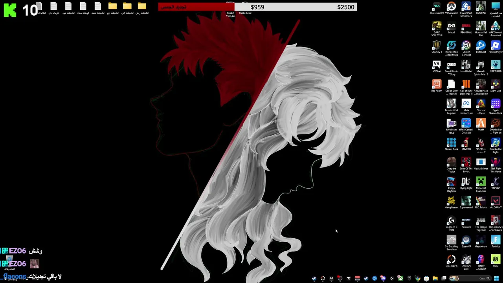Click the Ubisoft Connect desktop icon
This screenshot has width=503, height=283.
[466, 48]
